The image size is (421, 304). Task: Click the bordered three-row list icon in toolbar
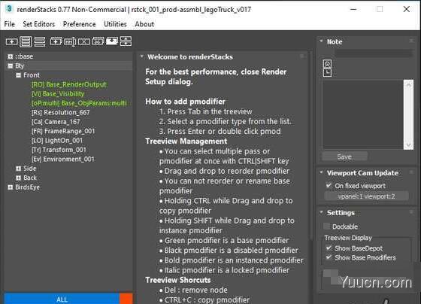tap(26, 41)
